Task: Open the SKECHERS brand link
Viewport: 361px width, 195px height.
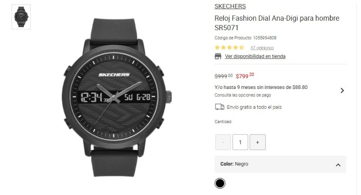Action: 230,6
